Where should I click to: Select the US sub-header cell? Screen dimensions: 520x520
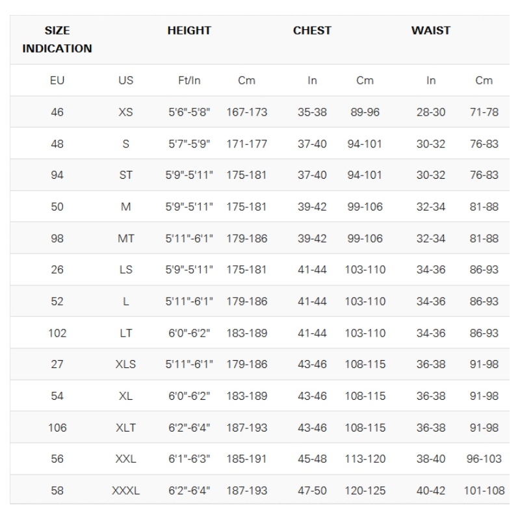pyautogui.click(x=126, y=81)
